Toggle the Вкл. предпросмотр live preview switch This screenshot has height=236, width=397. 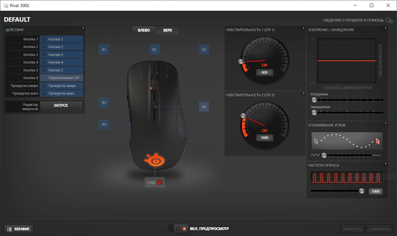178,229
